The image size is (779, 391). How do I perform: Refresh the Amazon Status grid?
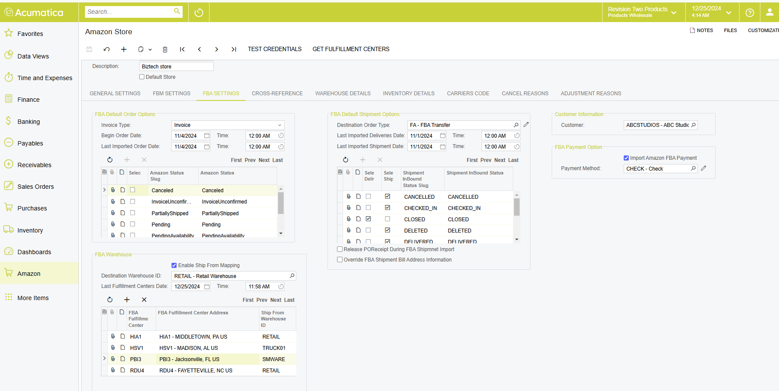point(110,160)
